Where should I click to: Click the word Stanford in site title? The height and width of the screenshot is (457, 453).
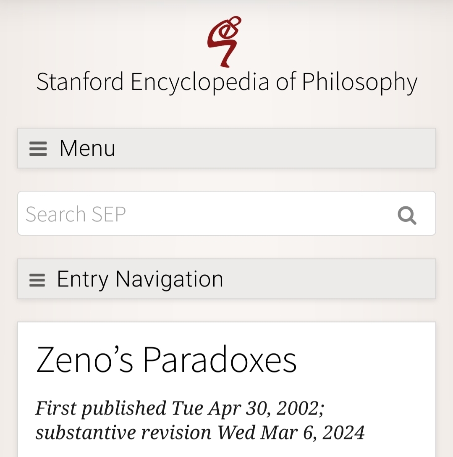click(80, 81)
